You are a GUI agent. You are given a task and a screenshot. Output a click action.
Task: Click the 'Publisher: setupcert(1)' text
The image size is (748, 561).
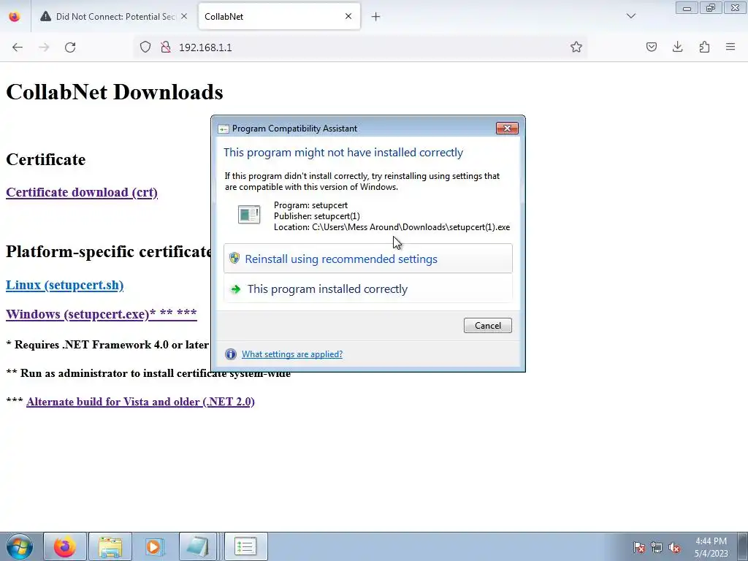point(317,216)
